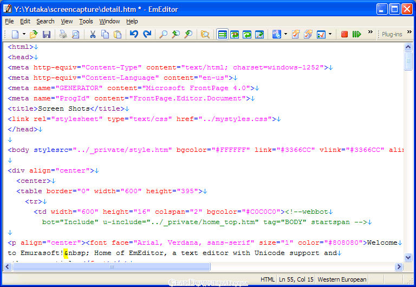Click the main toolbar drag grip handle
The width and height of the screenshot is (416, 287).
pos(5,34)
